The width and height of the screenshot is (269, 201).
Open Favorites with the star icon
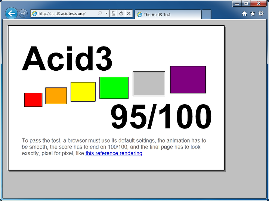click(x=253, y=13)
